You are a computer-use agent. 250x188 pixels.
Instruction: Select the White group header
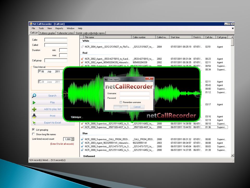coord(86,41)
